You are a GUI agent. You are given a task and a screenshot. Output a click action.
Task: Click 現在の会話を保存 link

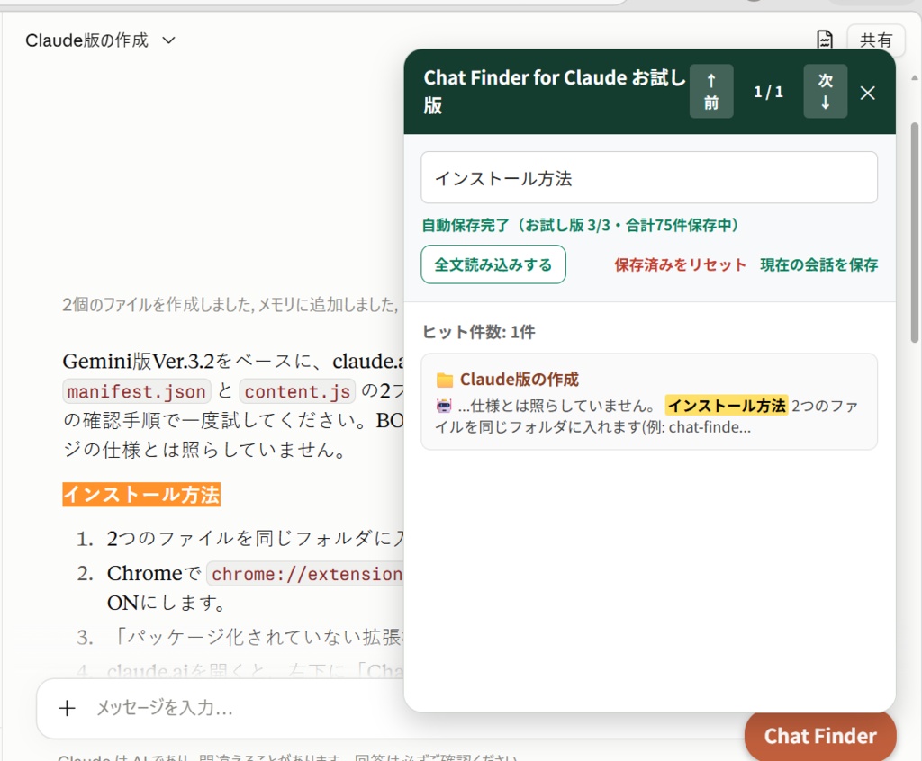[x=819, y=264]
